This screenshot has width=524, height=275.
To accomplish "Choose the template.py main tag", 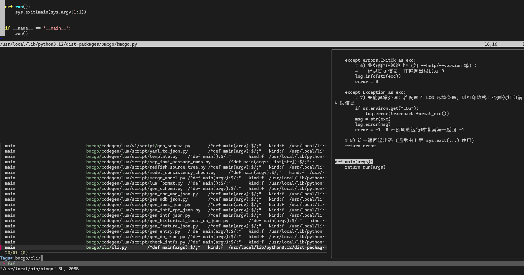I will (x=132, y=156).
